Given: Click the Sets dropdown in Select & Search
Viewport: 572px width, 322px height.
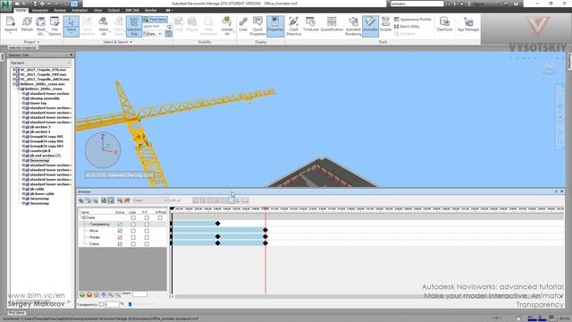Looking at the screenshot, I should [x=153, y=34].
